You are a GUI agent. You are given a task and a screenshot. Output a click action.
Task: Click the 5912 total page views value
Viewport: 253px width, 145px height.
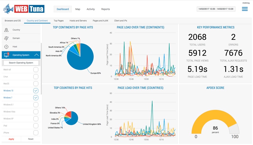click(x=197, y=53)
